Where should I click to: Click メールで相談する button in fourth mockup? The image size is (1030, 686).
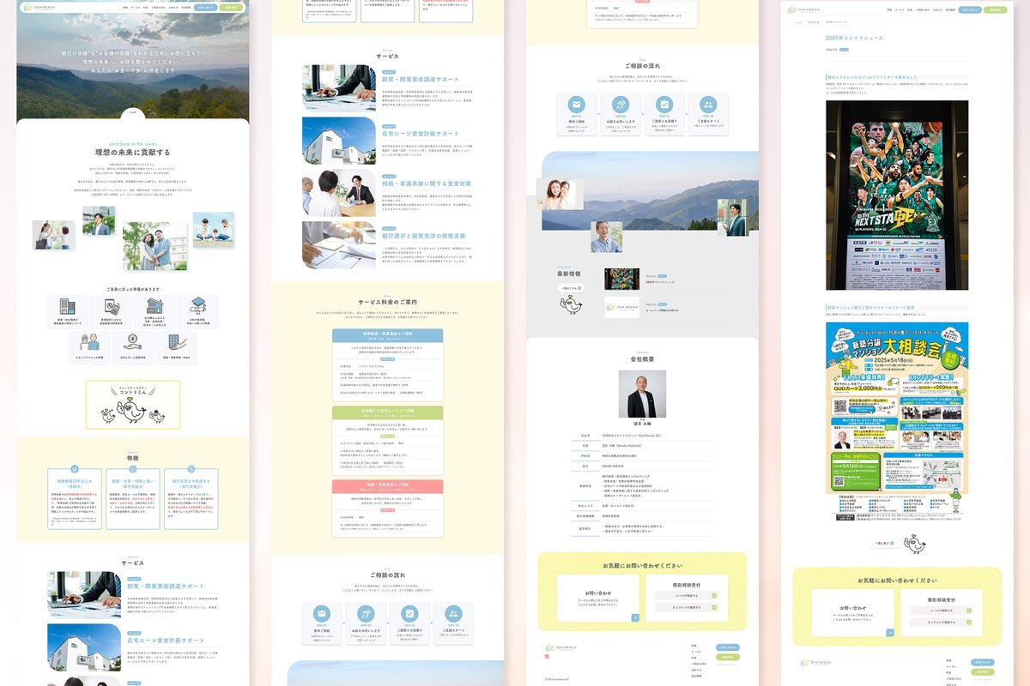(942, 611)
